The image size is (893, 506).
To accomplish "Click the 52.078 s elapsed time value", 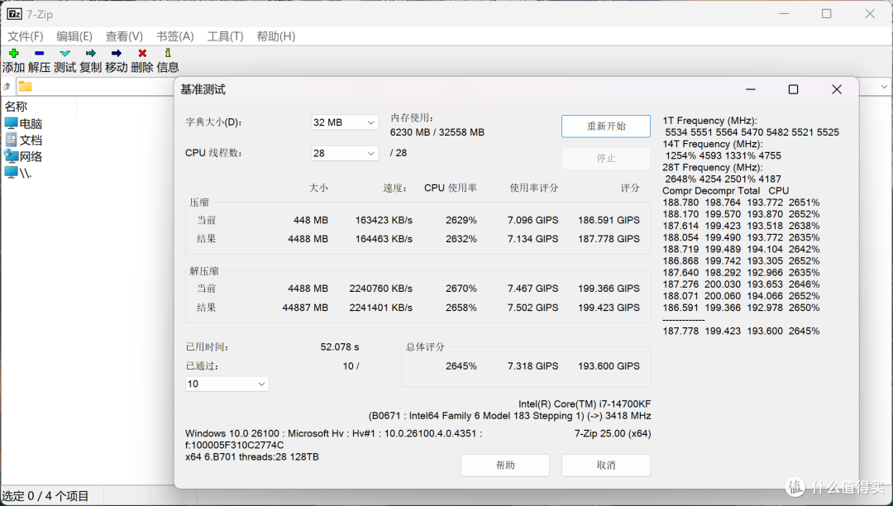I will pos(340,346).
